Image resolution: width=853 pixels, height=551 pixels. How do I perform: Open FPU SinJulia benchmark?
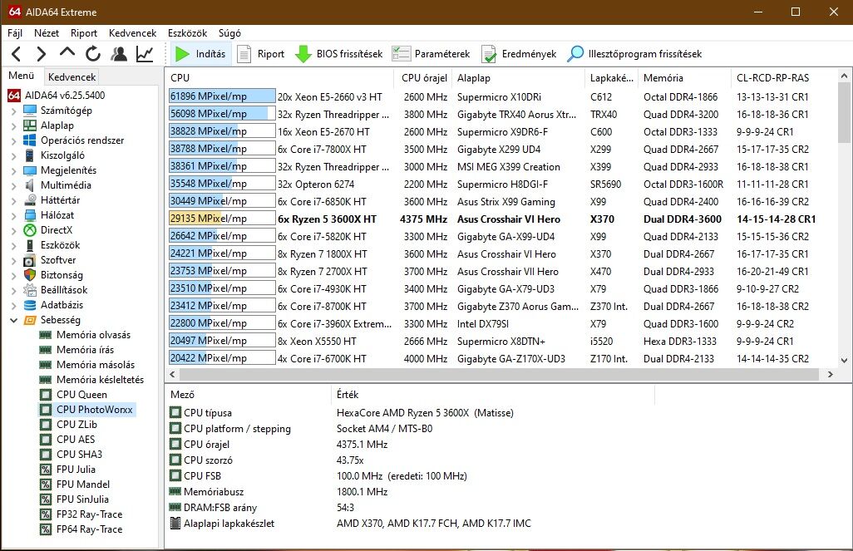pyautogui.click(x=82, y=499)
